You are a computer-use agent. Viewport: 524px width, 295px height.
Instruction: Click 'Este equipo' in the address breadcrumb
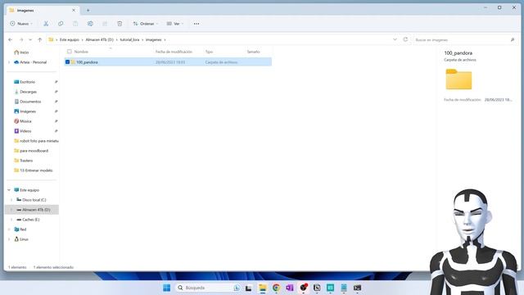tap(70, 40)
